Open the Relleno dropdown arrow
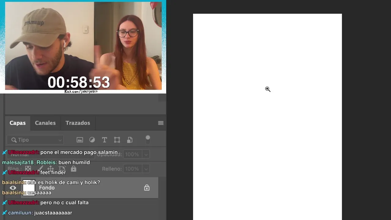 (x=146, y=169)
